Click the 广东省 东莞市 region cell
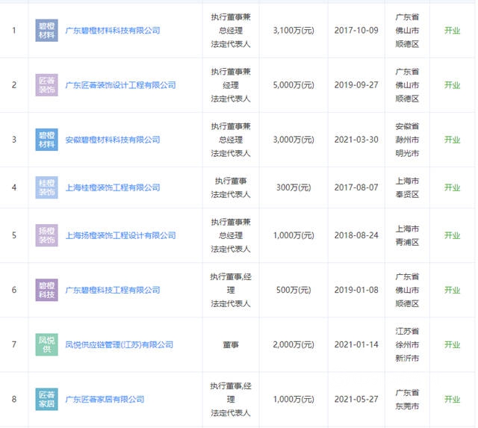Image resolution: width=478 pixels, height=428 pixels. 407,399
